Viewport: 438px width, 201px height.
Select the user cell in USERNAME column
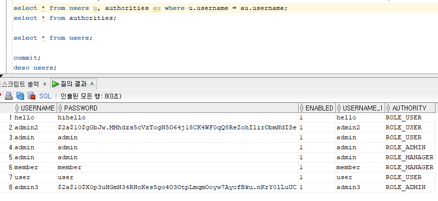pos(35,177)
